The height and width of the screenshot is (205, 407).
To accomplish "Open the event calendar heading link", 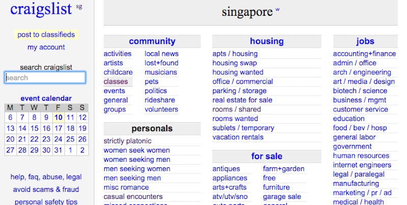I will (x=46, y=98).
